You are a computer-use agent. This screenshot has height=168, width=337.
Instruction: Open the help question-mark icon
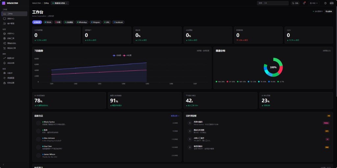pos(325,3)
